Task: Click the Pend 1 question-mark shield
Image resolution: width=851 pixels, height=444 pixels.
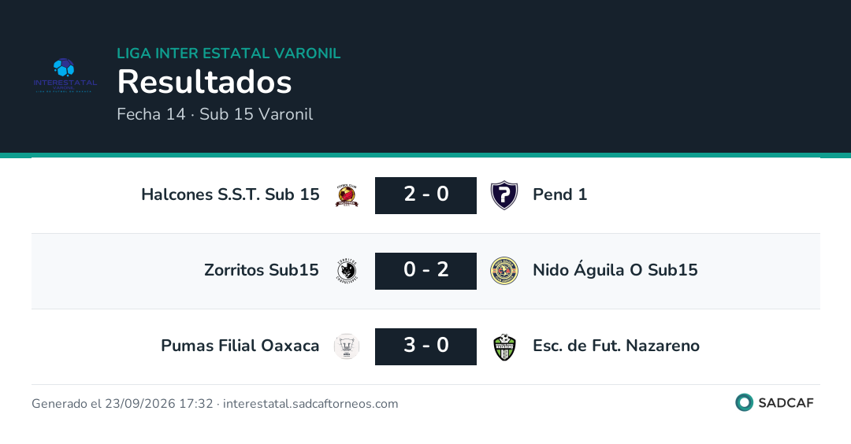Action: click(504, 195)
